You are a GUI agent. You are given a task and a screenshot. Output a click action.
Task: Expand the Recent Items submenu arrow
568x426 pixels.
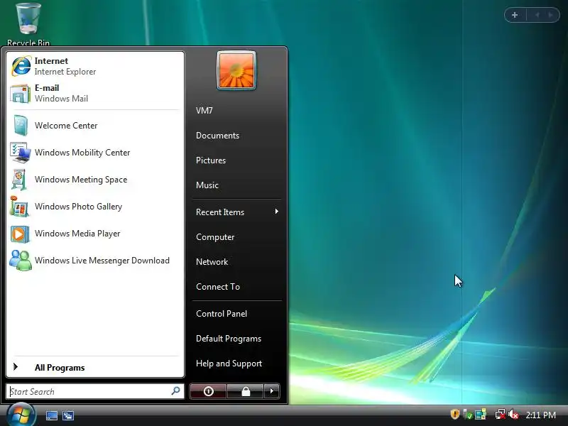coord(277,212)
